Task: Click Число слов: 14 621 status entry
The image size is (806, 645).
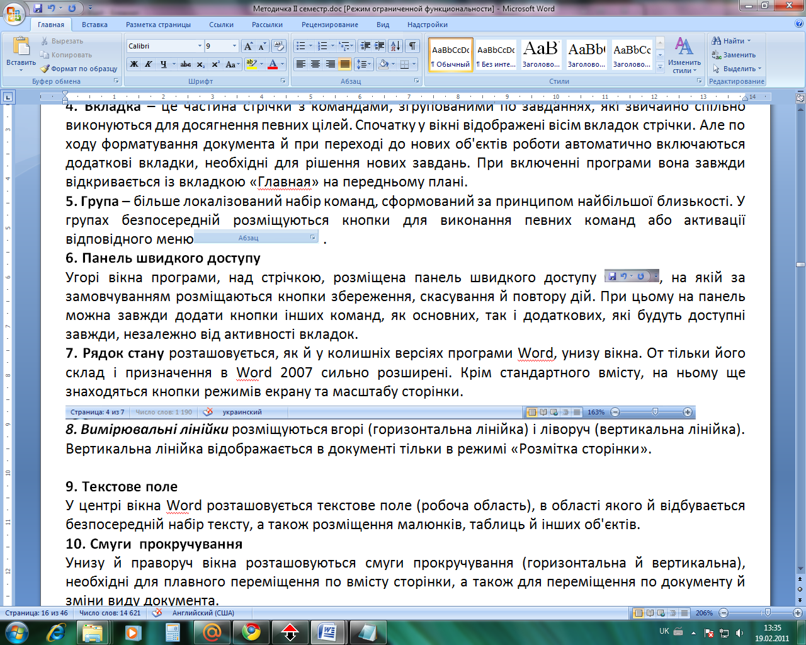Action: click(110, 613)
